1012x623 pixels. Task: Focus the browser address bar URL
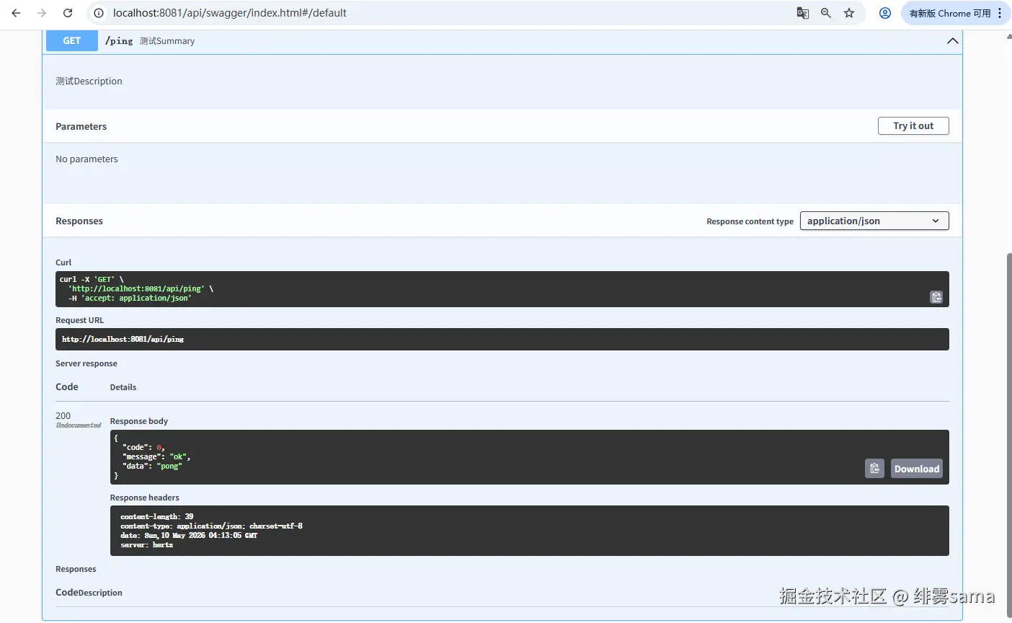coord(229,13)
